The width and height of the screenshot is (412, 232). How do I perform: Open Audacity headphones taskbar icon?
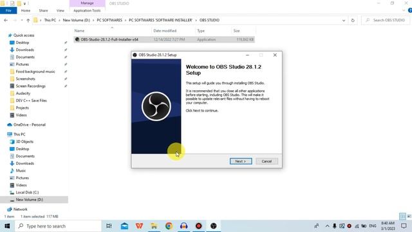click(x=183, y=226)
